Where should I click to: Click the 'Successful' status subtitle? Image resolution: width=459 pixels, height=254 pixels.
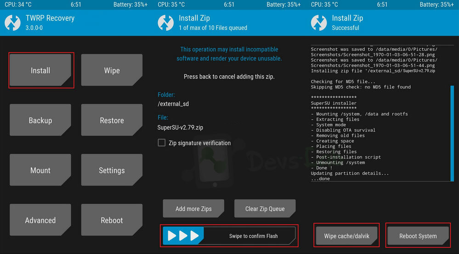point(346,28)
